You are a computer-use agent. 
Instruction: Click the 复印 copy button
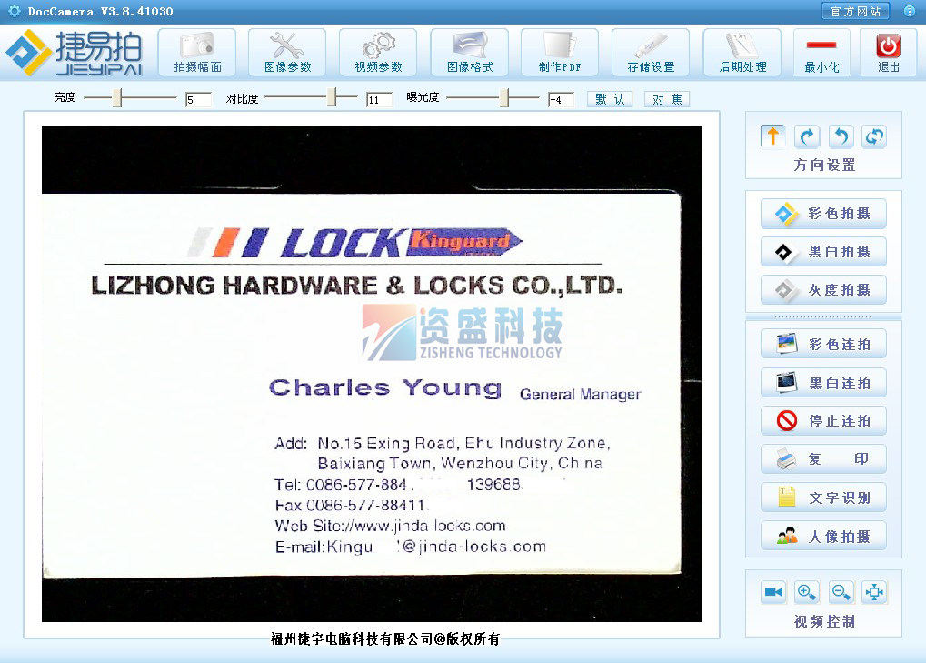point(824,459)
